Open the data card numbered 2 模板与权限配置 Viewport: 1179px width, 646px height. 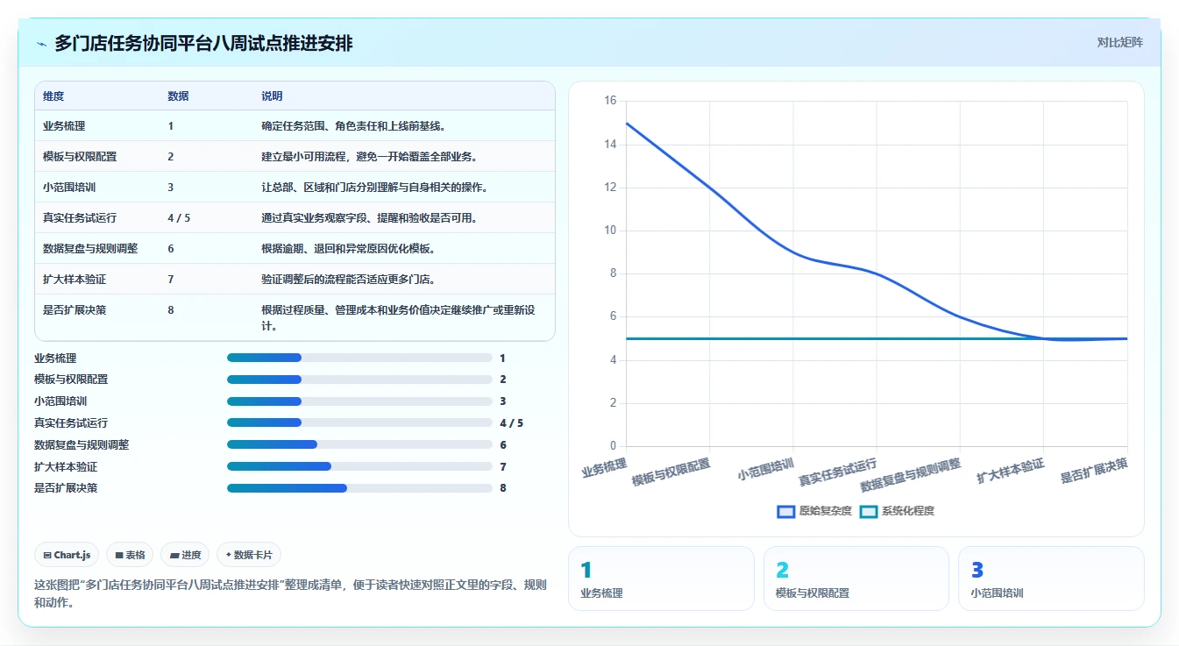856,579
